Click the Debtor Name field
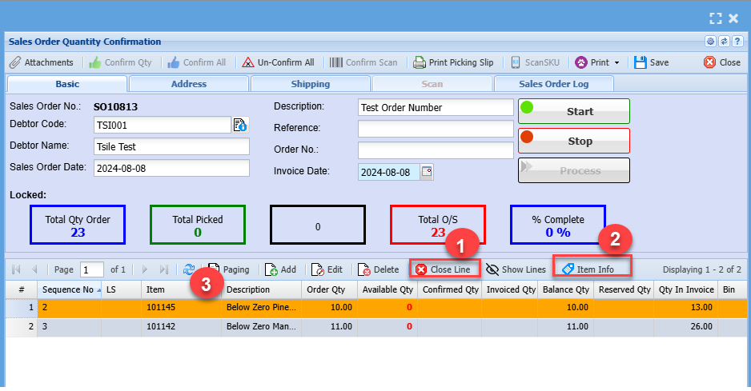 click(171, 146)
